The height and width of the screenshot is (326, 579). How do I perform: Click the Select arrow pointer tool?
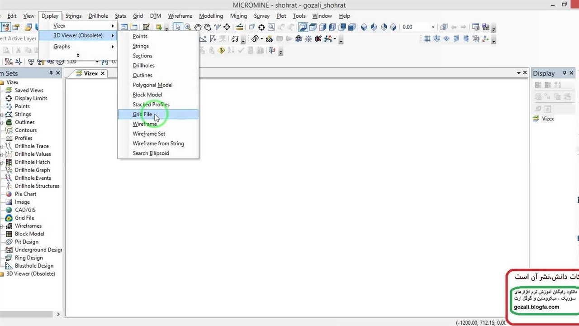point(178,27)
